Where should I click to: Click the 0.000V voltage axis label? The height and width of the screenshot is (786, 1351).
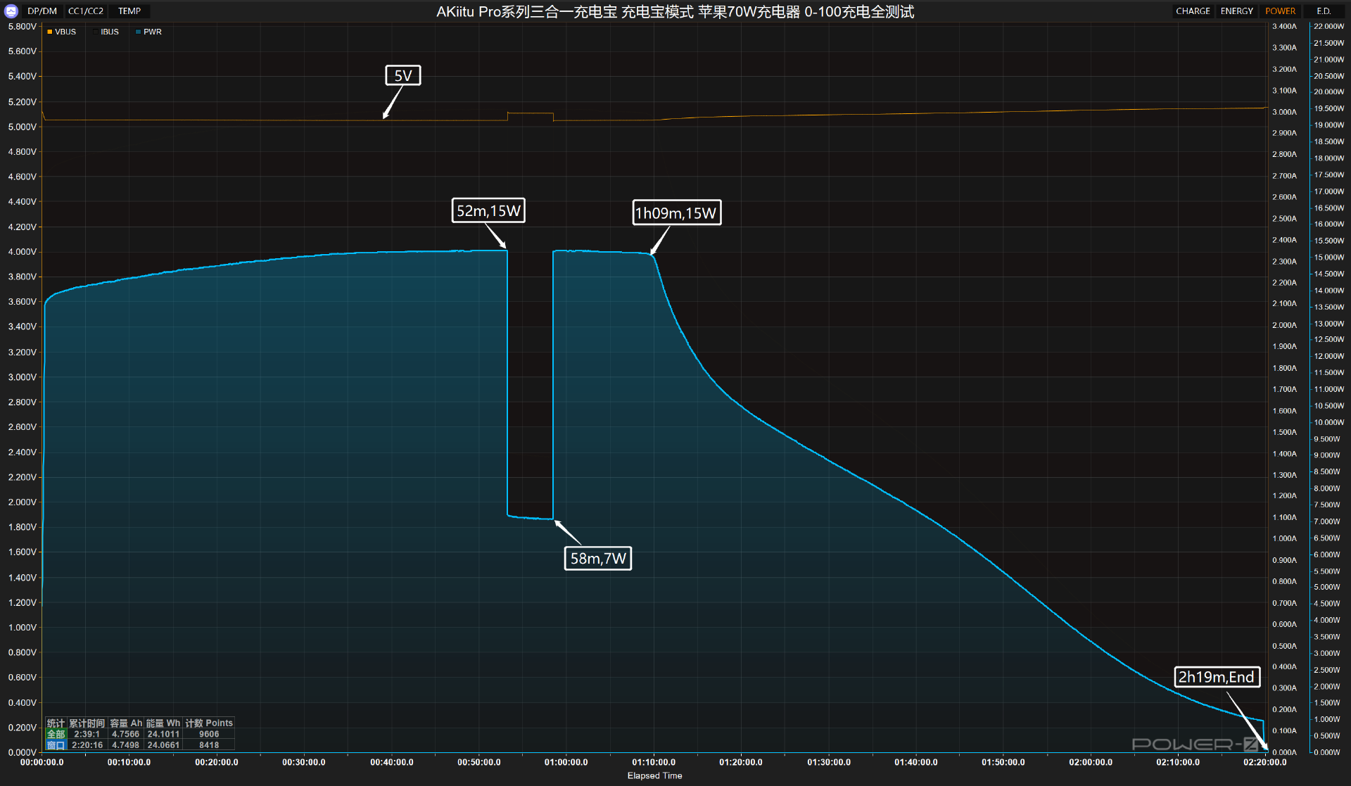22,752
